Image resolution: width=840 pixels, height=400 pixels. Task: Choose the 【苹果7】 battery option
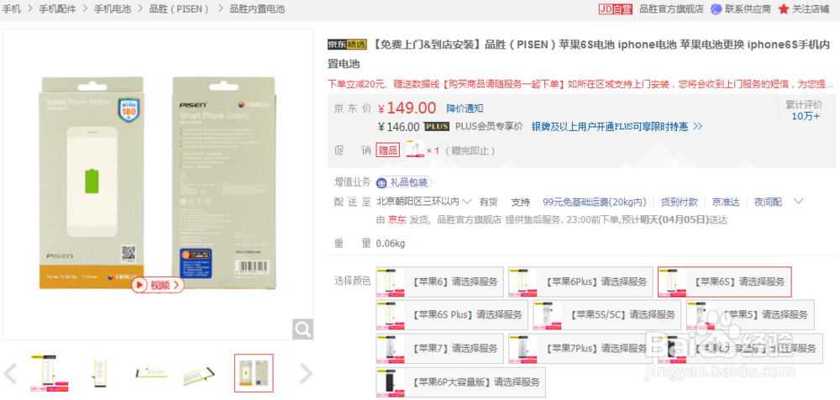tap(440, 349)
